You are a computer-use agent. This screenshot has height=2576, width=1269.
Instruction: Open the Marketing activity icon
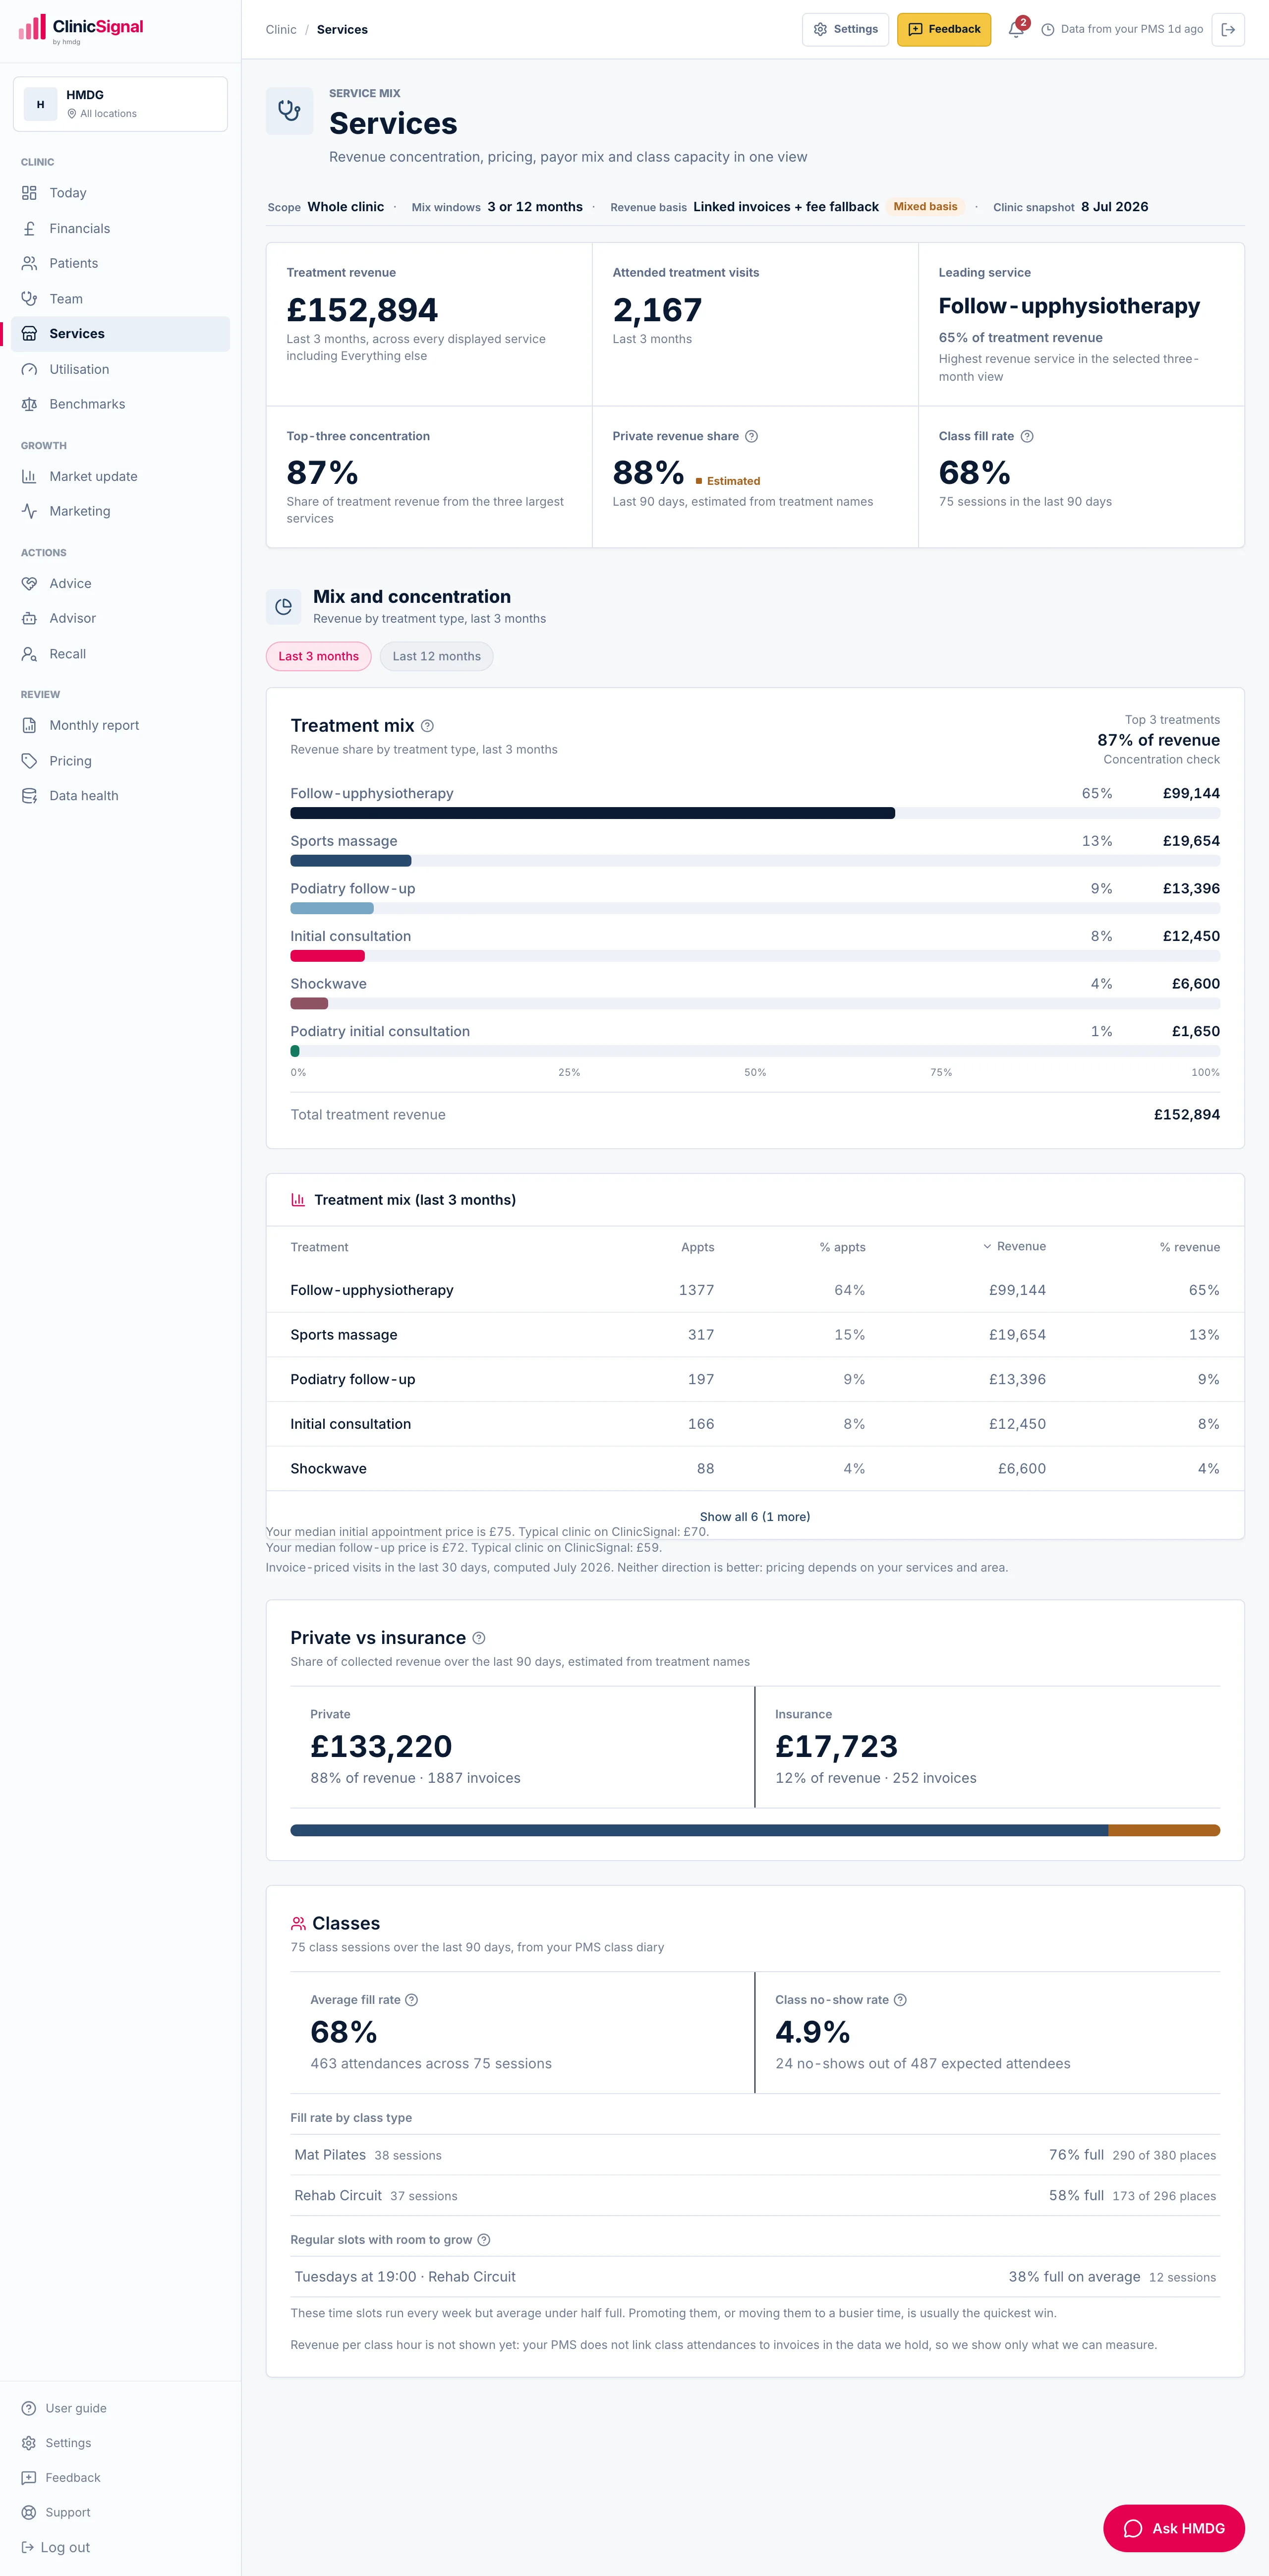[29, 511]
